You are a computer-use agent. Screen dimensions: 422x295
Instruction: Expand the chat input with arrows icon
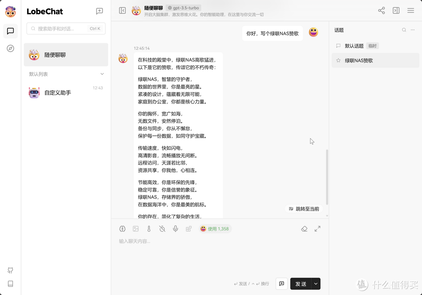318,229
